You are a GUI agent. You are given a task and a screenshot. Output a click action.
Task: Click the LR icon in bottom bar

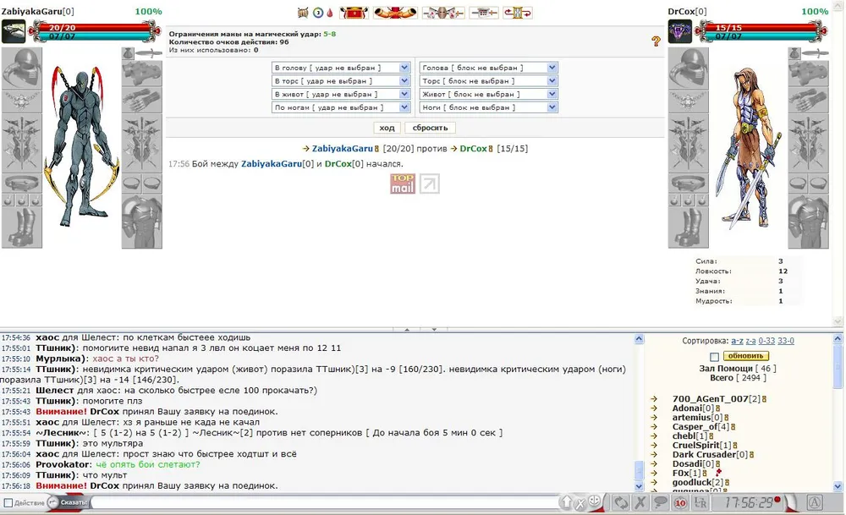coord(700,502)
